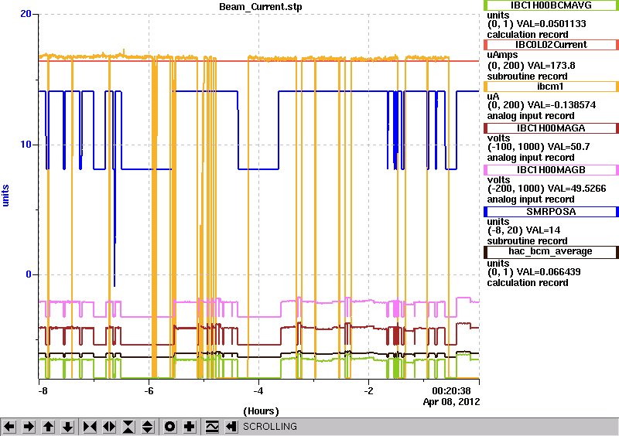This screenshot has width=619, height=436.
Task: Click the x-axis tick label -4
Action: coord(258,391)
